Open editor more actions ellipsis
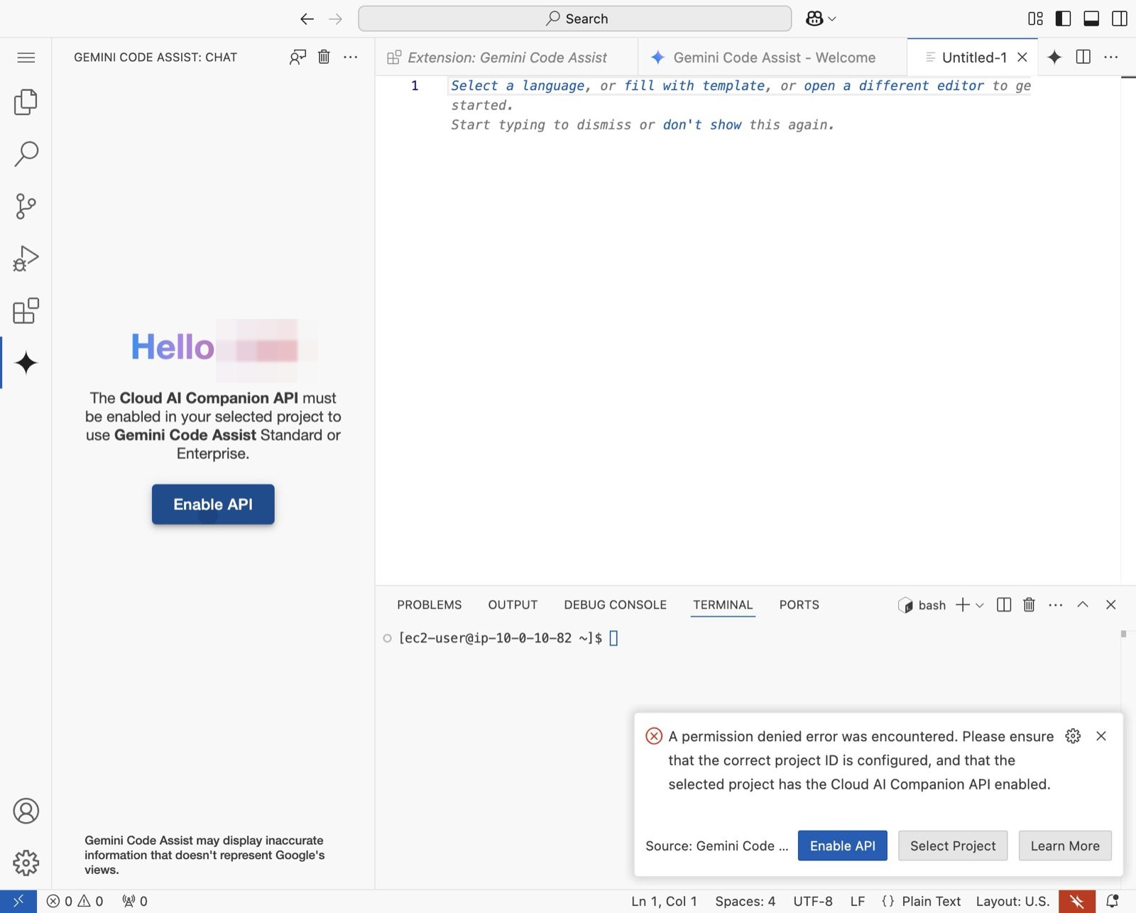 tap(1111, 57)
